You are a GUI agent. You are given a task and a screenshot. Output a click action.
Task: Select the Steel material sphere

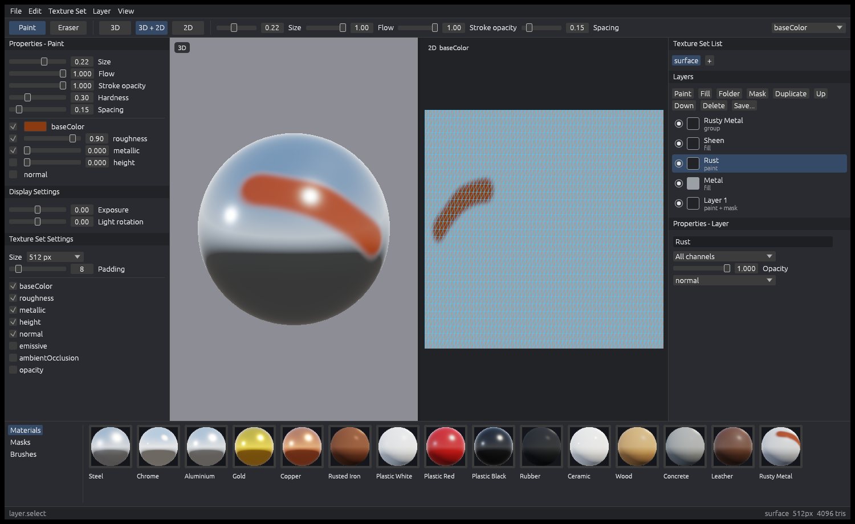pos(111,447)
